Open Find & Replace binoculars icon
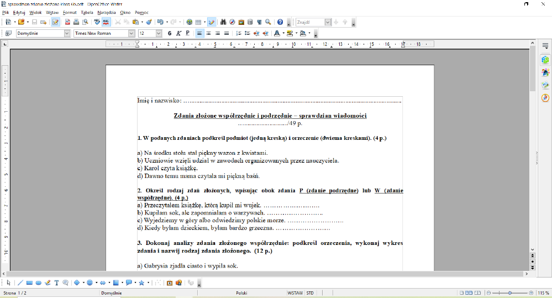This screenshot has height=298, width=552. 224,22
